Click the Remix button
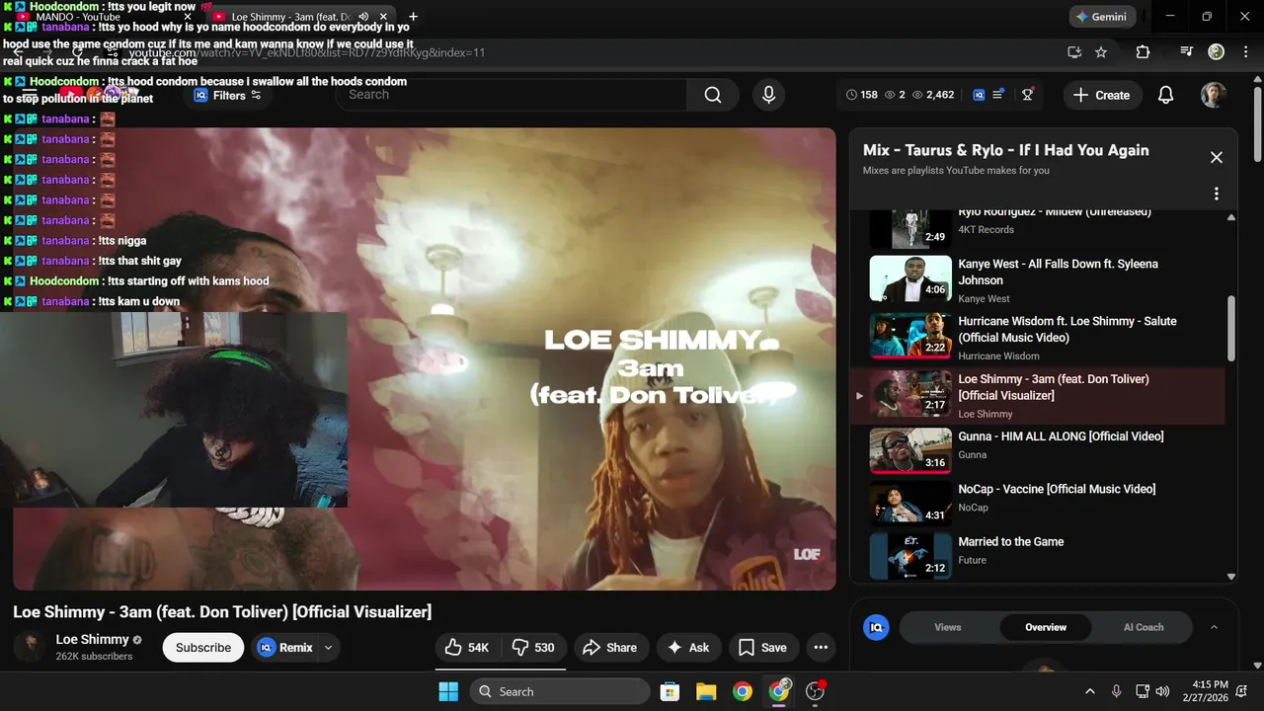The image size is (1264, 711). (x=285, y=648)
